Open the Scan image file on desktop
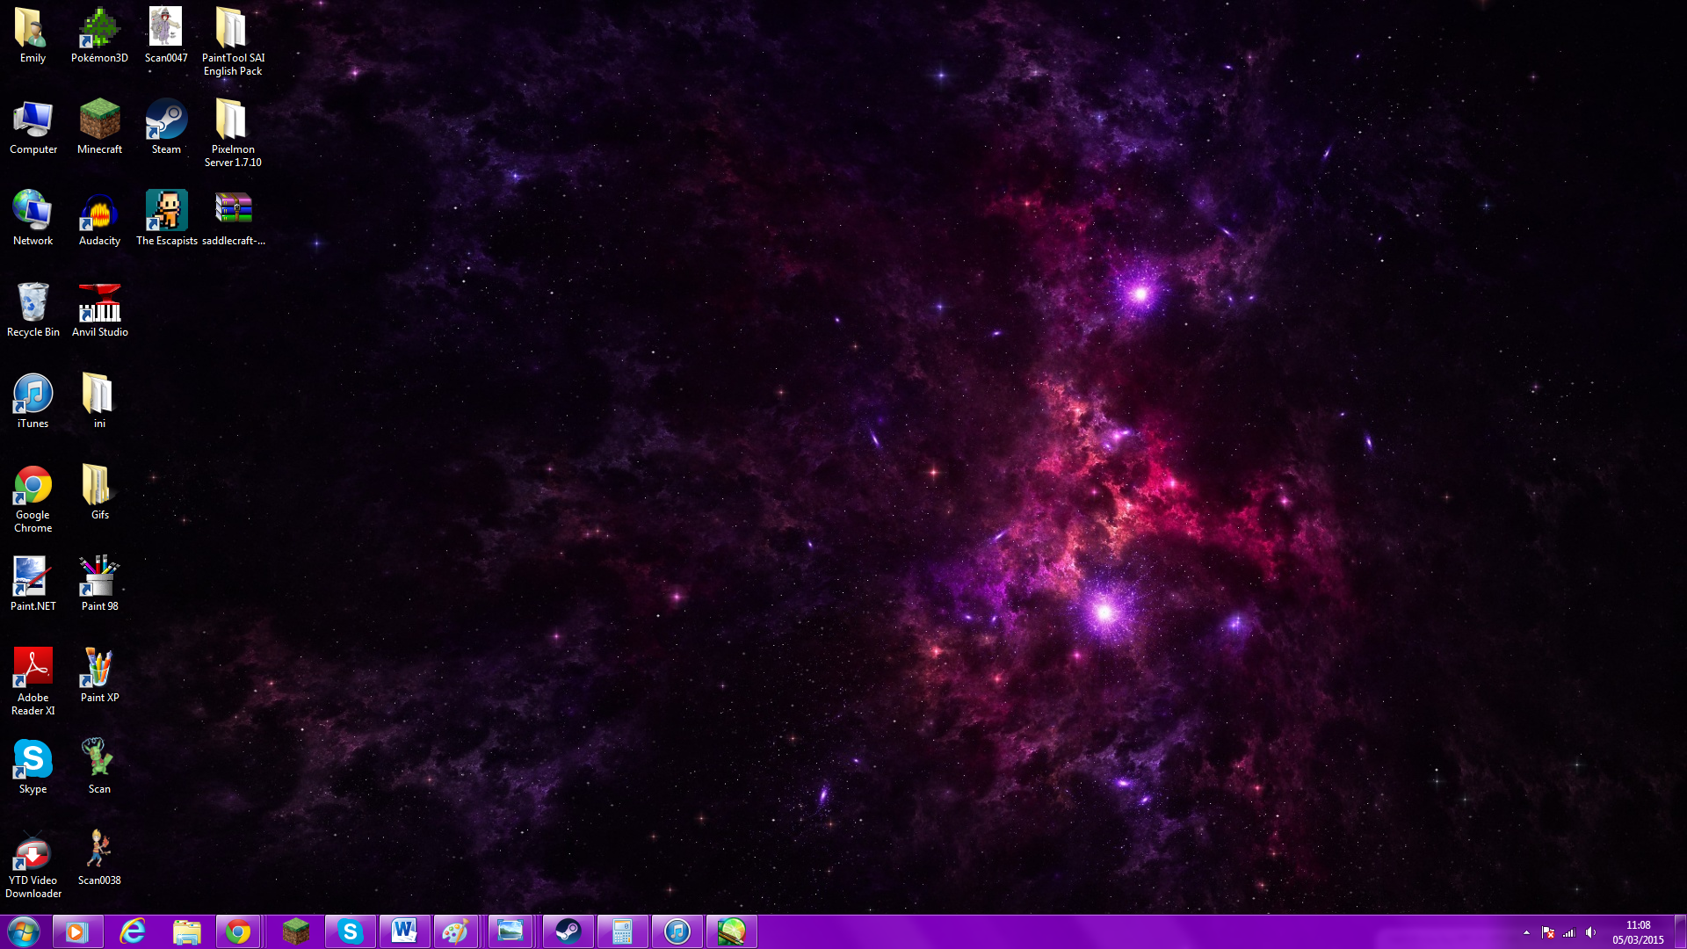 tap(99, 766)
